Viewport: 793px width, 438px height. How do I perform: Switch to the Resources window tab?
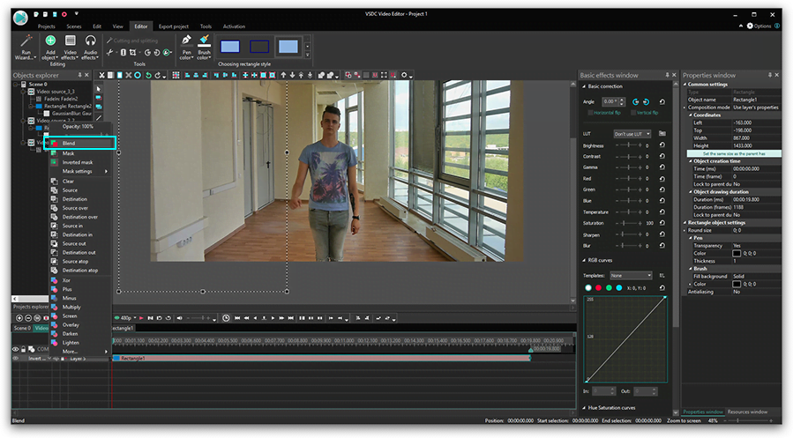tap(747, 412)
